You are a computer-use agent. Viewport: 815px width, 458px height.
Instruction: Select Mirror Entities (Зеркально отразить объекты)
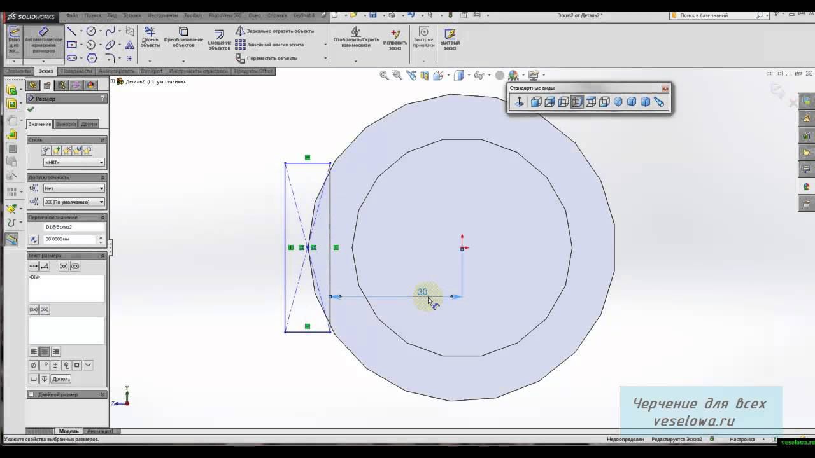274,31
